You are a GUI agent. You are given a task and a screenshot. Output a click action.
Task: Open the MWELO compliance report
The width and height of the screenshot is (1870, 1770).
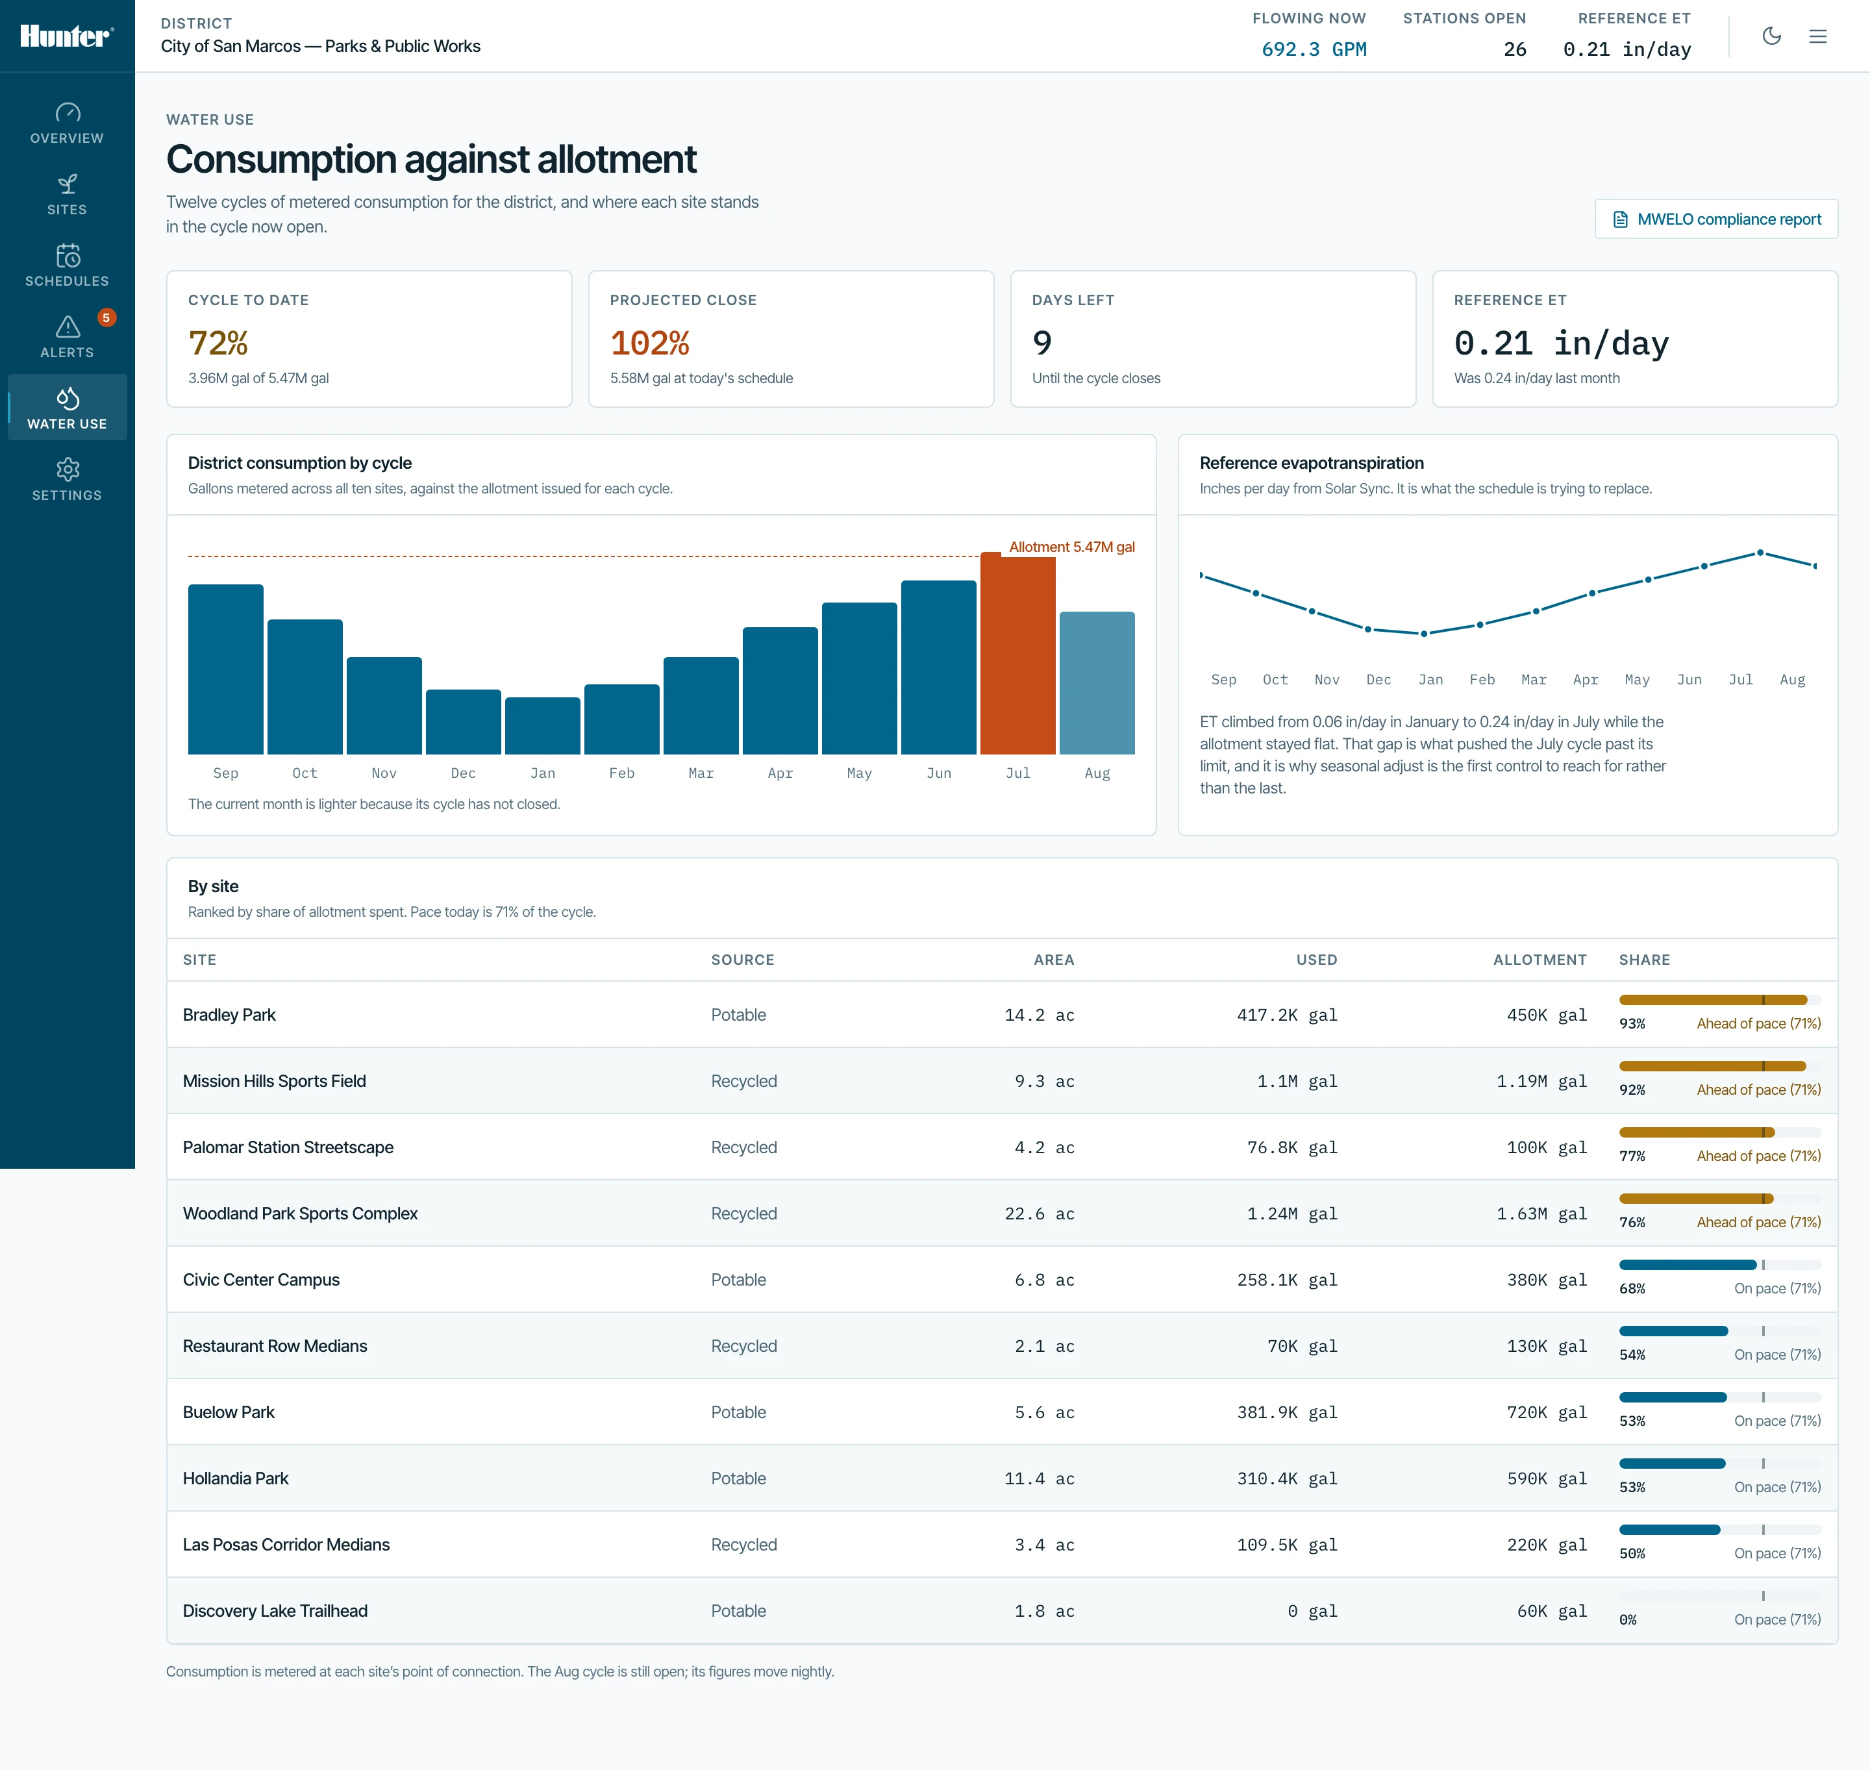click(1716, 219)
